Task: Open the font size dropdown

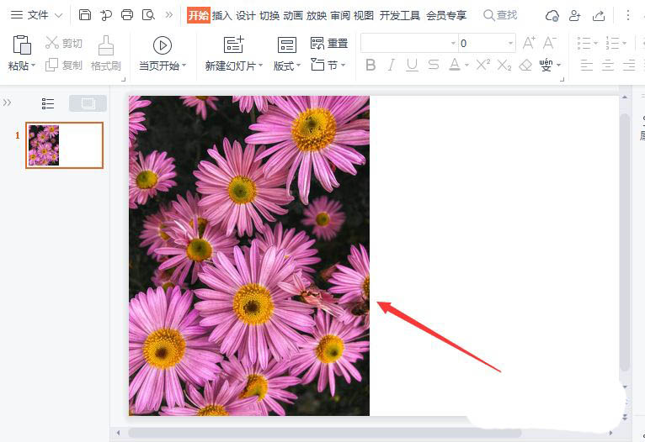Action: coord(510,43)
